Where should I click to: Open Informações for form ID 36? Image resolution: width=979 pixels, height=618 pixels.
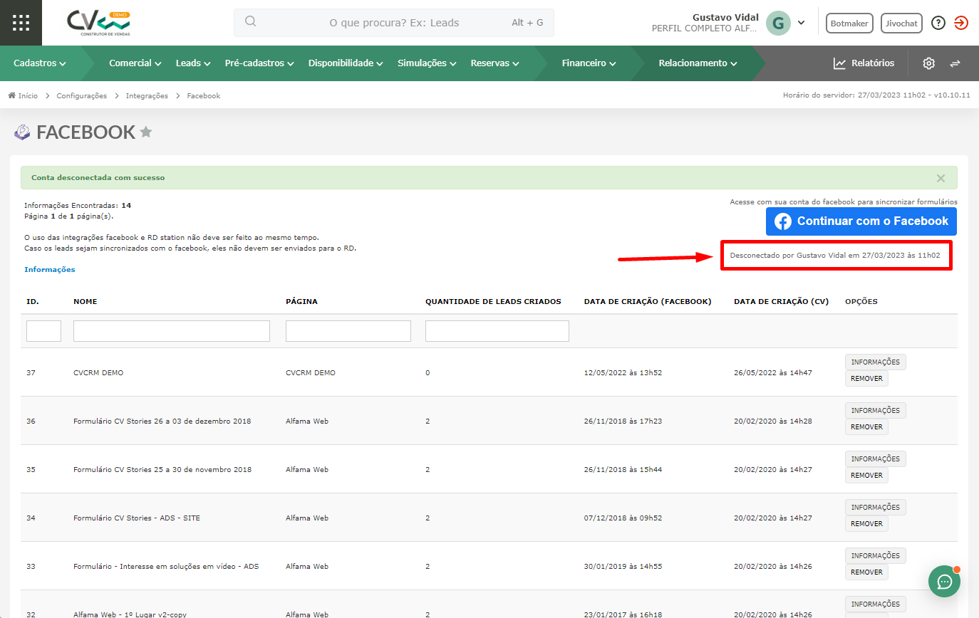[875, 410]
